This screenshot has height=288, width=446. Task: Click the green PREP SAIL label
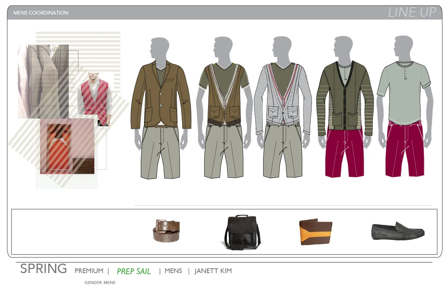click(x=134, y=271)
